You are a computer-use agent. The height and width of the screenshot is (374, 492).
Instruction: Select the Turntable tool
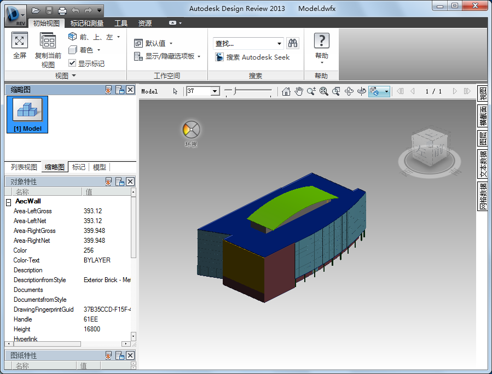361,91
